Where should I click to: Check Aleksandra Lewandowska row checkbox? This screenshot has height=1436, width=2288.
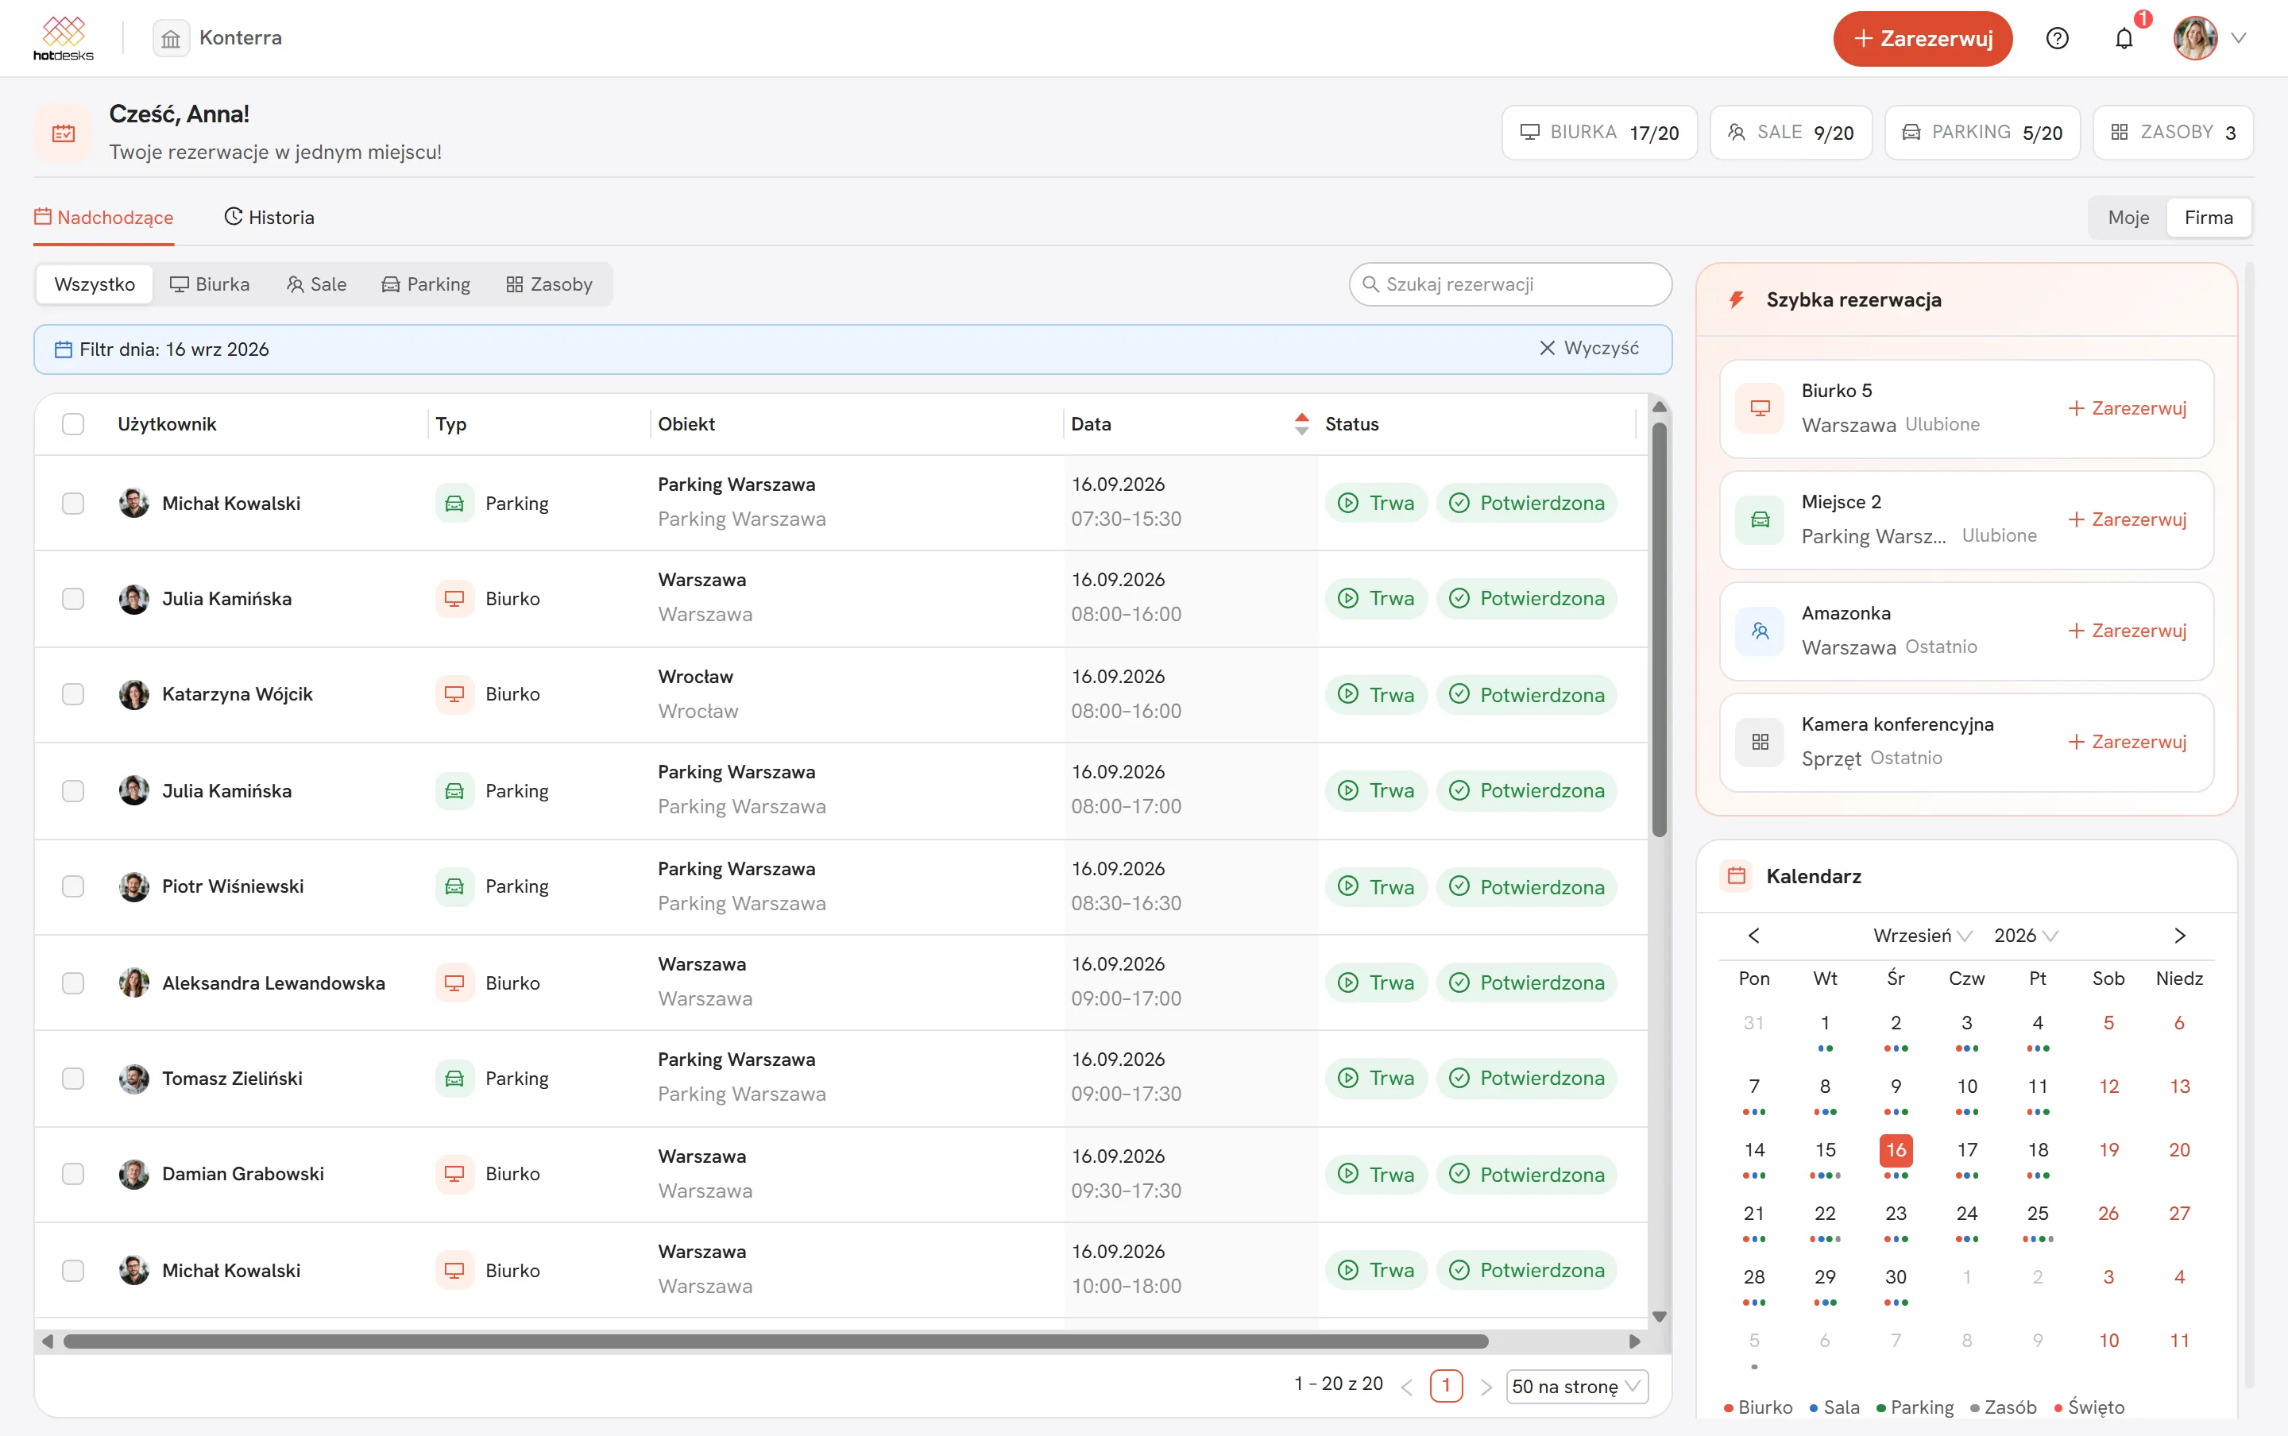tap(73, 983)
